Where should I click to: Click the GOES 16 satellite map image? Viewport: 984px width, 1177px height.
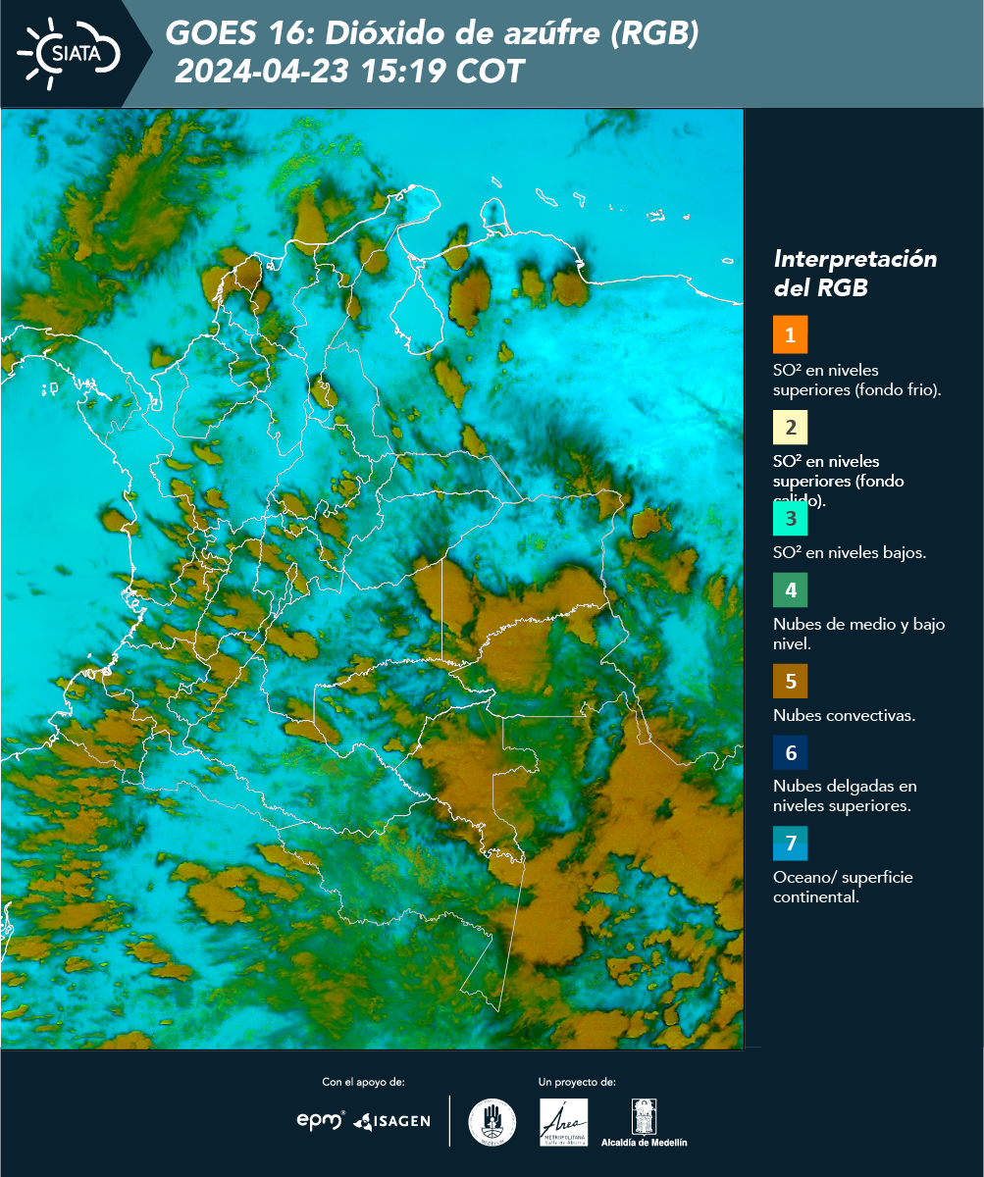pyautogui.click(x=372, y=579)
